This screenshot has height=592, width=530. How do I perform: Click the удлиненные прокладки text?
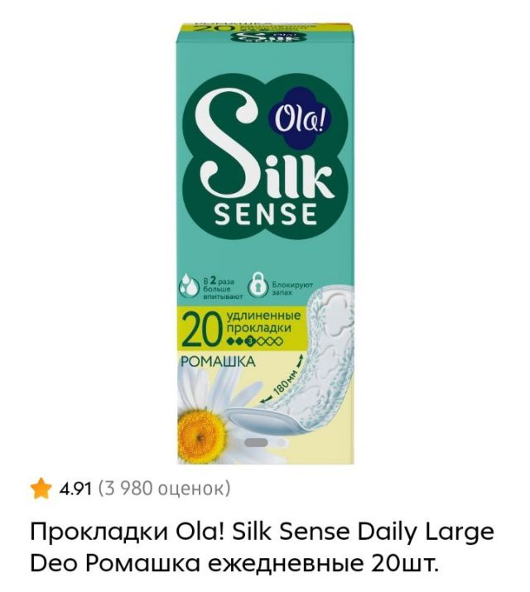pyautogui.click(x=263, y=321)
